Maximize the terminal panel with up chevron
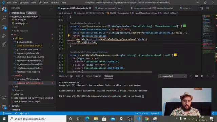The image size is (217, 122). [207, 76]
